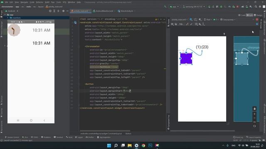Screen dimensions: 266x149
Task: Click the Chronometer tag line in code
Action: 92,46
